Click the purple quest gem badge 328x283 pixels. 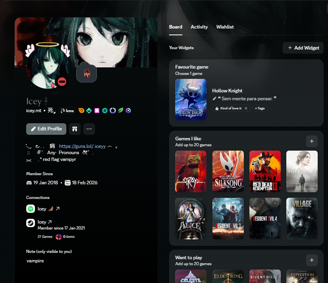point(128,111)
